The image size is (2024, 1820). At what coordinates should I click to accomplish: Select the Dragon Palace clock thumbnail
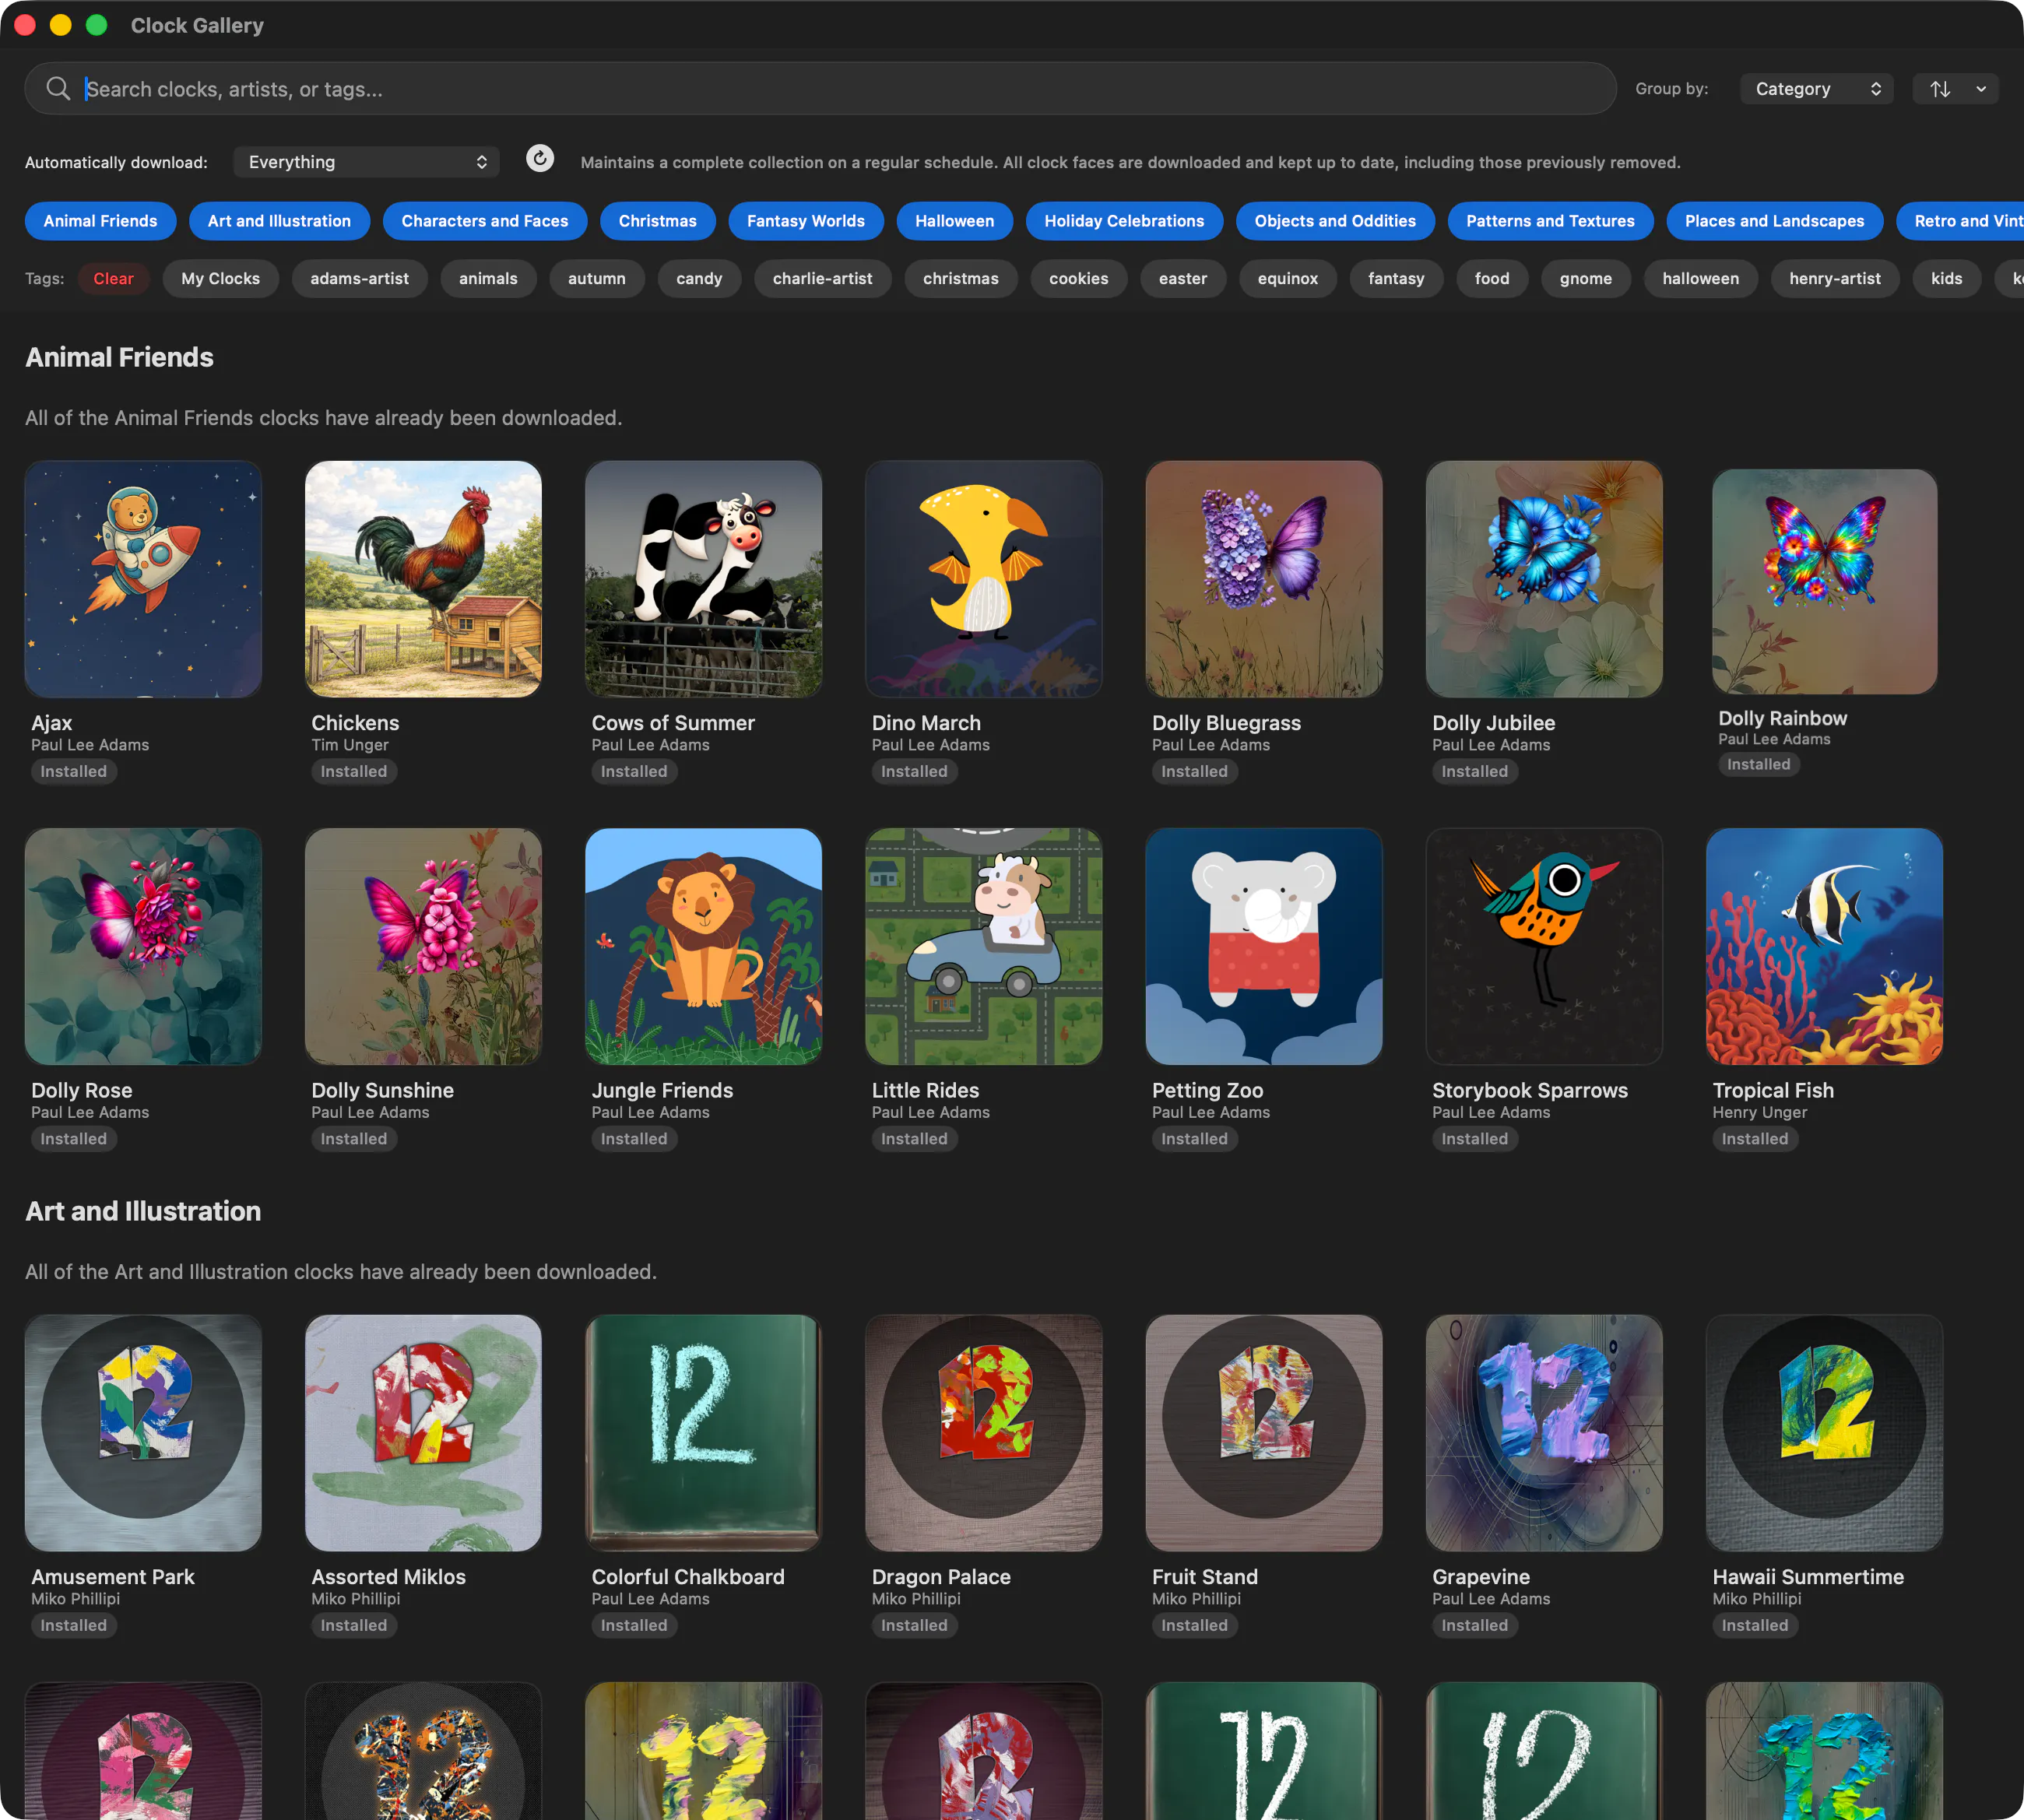tap(984, 1433)
